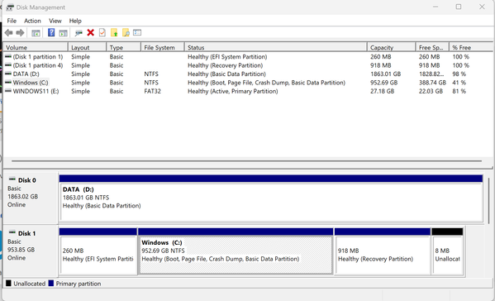Image resolution: width=495 pixels, height=301 pixels.
Task: Sort by the Layout column header
Action: point(87,47)
